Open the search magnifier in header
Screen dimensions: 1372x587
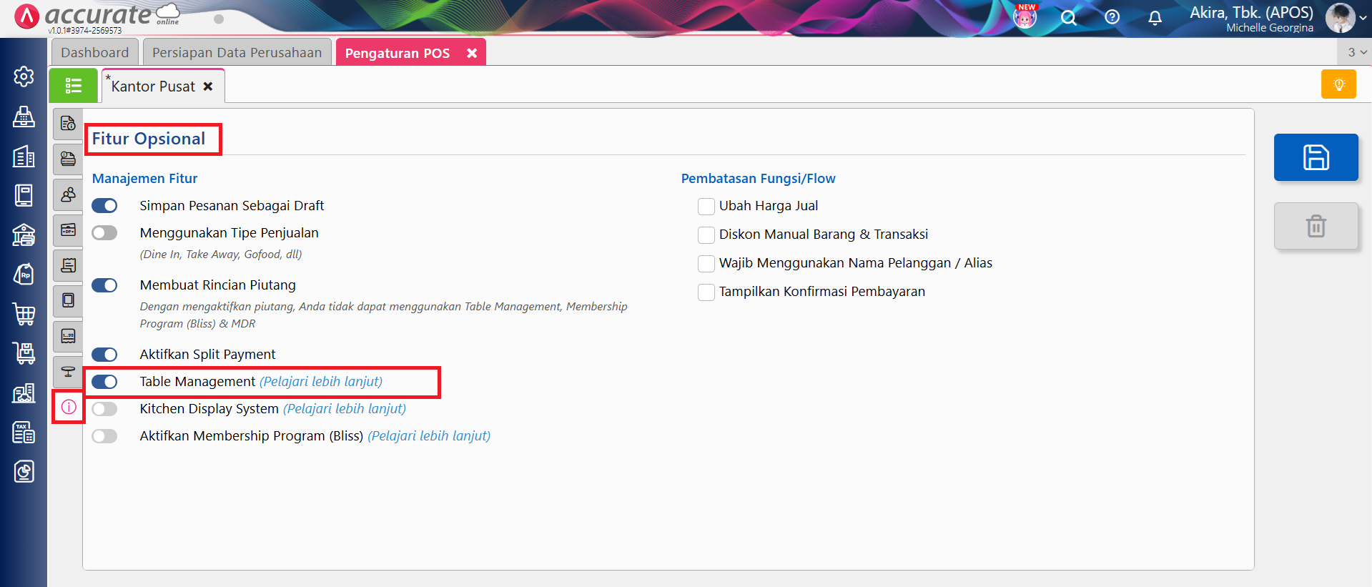[x=1068, y=18]
